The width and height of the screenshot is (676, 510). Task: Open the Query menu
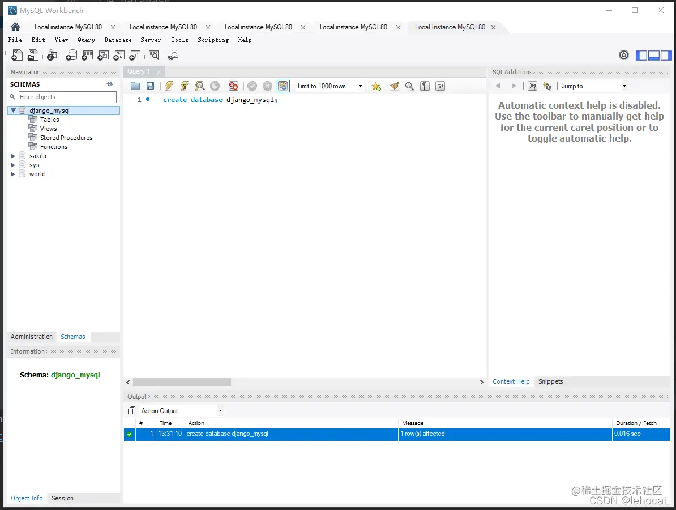click(86, 40)
